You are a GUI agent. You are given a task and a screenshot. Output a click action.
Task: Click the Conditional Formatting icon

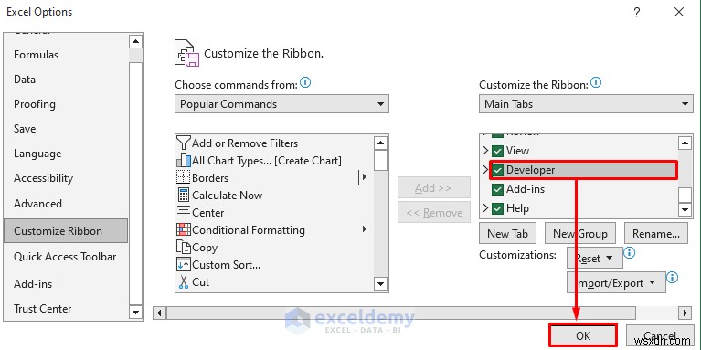(x=184, y=230)
